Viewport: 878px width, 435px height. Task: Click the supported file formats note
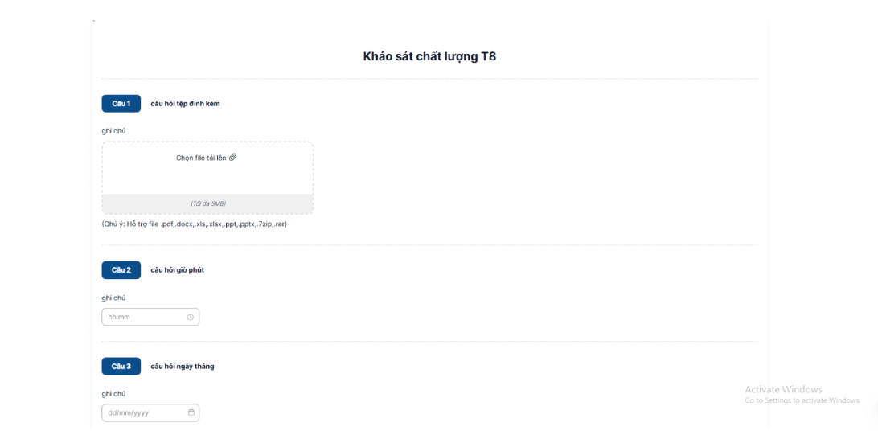click(195, 224)
